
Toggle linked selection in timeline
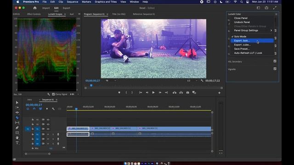coord(40,109)
